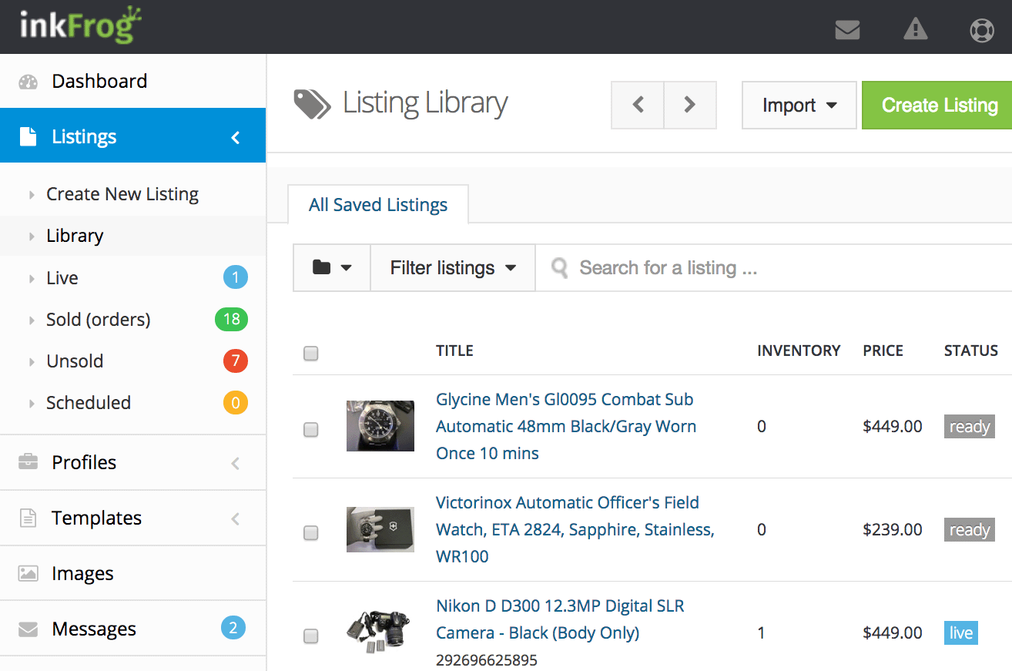Viewport: 1012px width, 671px height.
Task: Click the blue Live count badge 1
Action: (x=236, y=277)
